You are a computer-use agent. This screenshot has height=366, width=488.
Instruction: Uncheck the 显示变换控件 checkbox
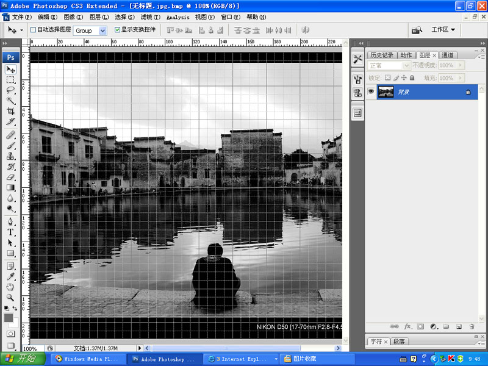pyautogui.click(x=117, y=30)
